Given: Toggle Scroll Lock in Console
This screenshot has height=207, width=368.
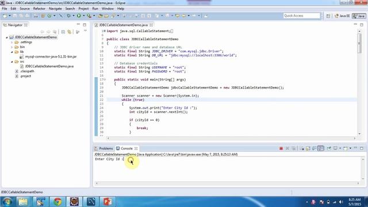Looking at the screenshot, I should pos(308,148).
